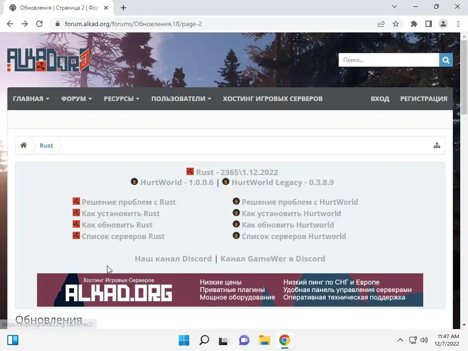The width and height of the screenshot is (468, 351).
Task: Click the Rust icon beside Rust - 2365\1.12.2022
Action: pyautogui.click(x=190, y=171)
